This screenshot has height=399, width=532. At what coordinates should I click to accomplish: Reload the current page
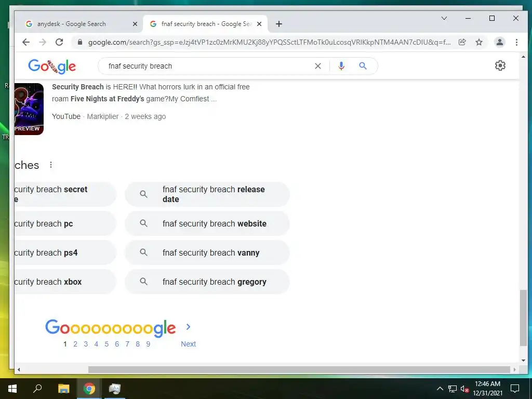(59, 42)
